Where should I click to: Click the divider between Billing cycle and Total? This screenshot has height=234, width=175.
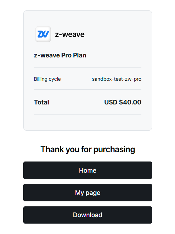point(88,89)
